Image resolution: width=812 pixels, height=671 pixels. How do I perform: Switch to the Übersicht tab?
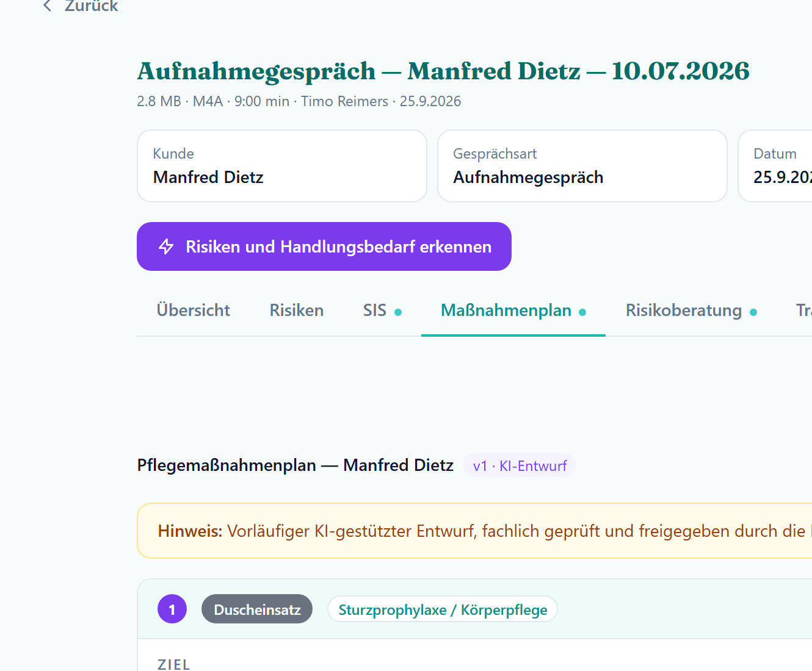point(194,310)
